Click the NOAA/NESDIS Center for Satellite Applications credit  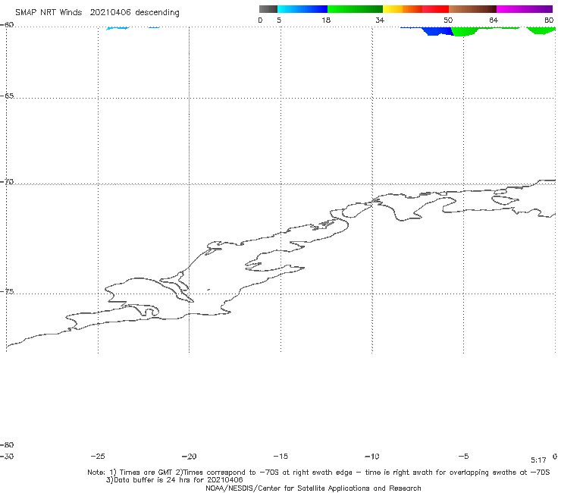click(313, 488)
